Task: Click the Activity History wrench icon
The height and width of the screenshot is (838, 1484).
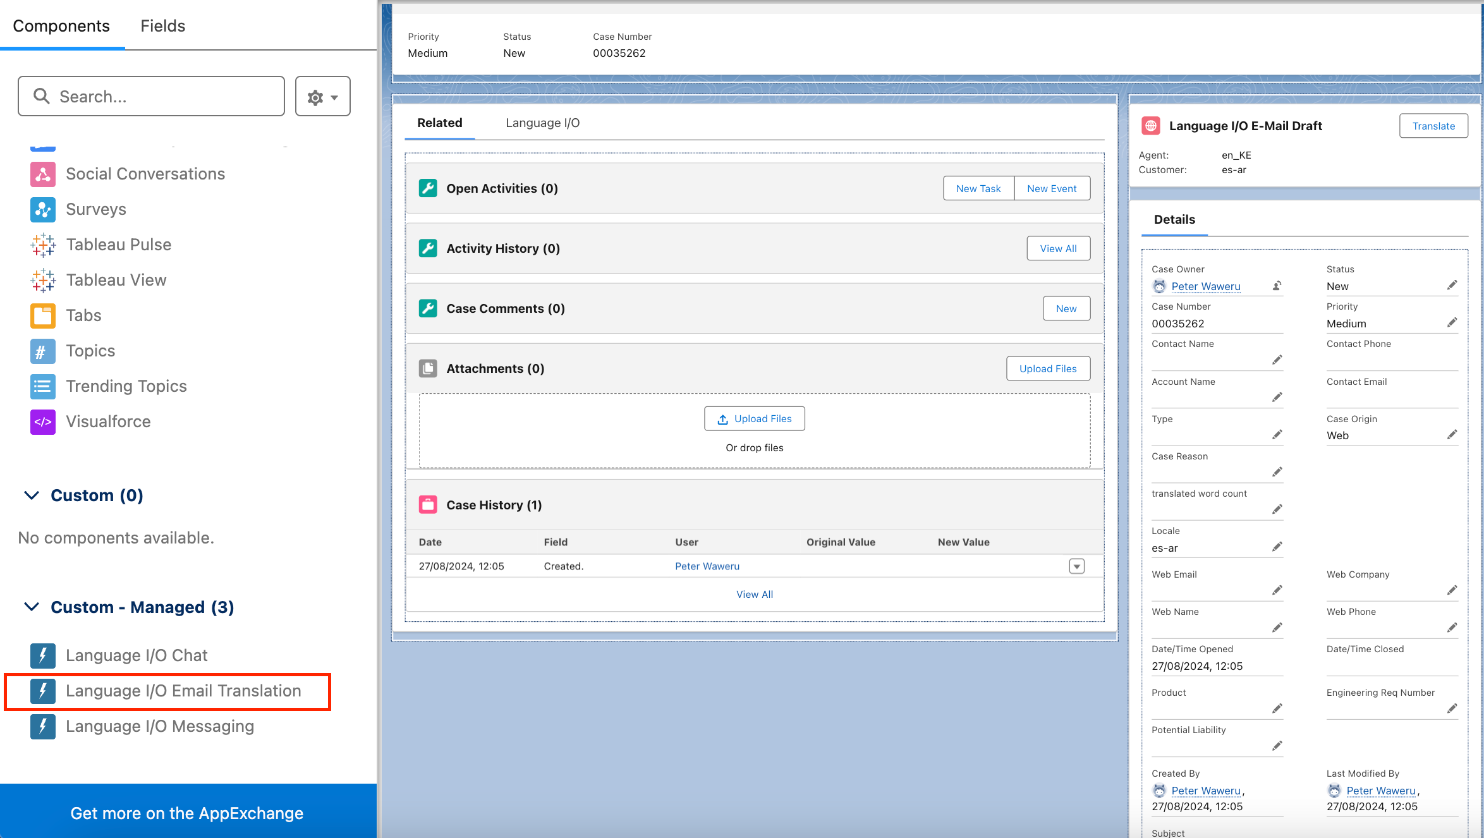Action: [428, 248]
